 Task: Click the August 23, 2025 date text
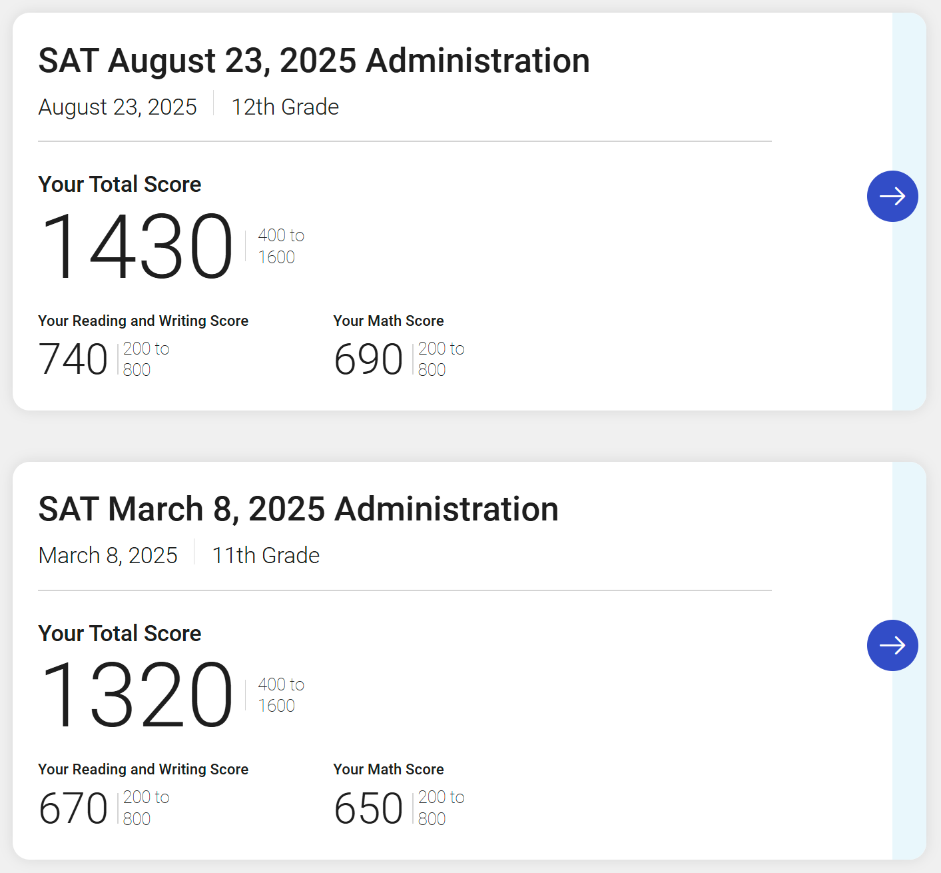point(118,107)
